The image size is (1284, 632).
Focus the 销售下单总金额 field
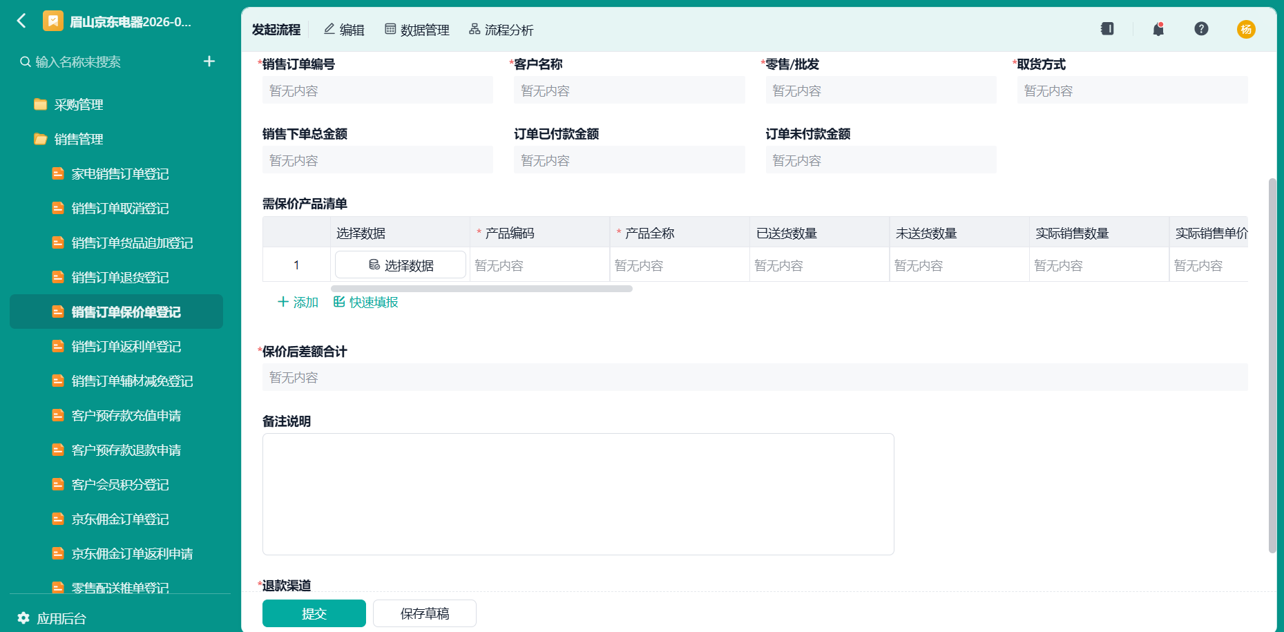click(x=378, y=160)
